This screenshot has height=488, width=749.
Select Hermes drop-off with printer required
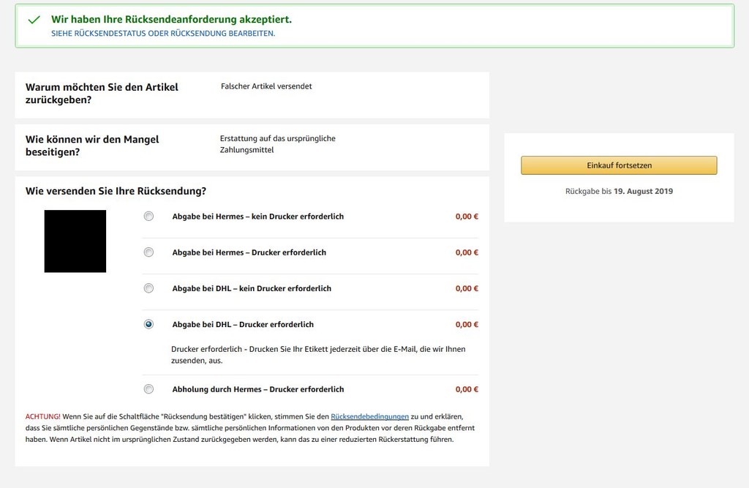[x=148, y=252]
